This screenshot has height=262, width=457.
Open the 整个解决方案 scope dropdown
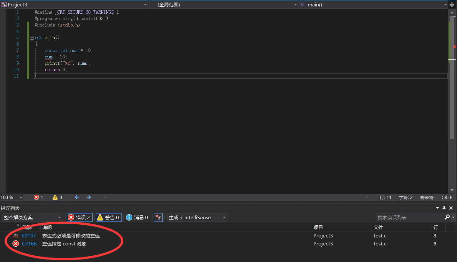pos(32,217)
